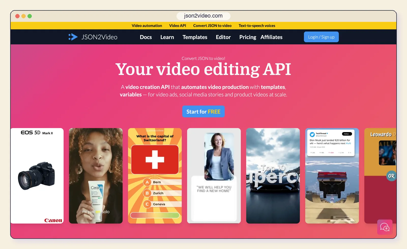The height and width of the screenshot is (249, 407).
Task: Open the Templates page
Action: [x=195, y=37]
